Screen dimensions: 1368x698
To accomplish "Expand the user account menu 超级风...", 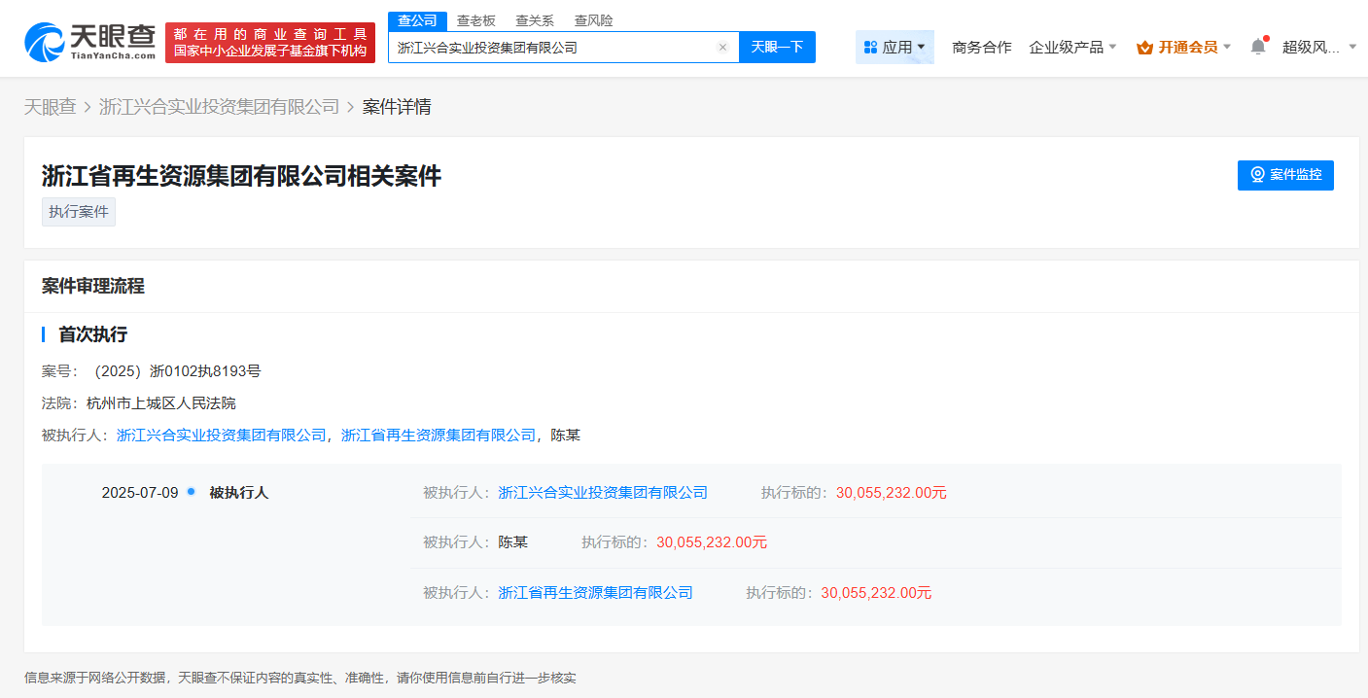I will 1319,47.
